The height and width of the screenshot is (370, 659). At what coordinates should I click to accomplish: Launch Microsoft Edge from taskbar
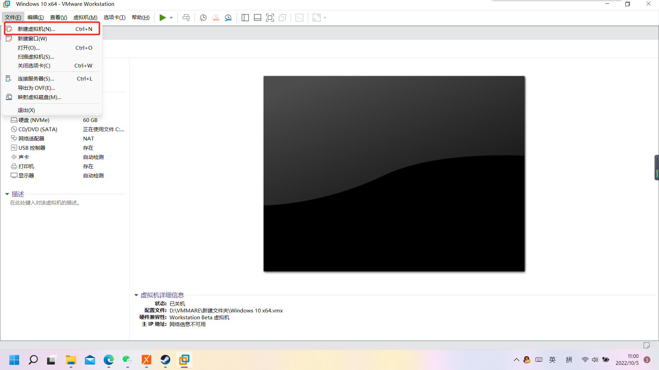coord(109,360)
